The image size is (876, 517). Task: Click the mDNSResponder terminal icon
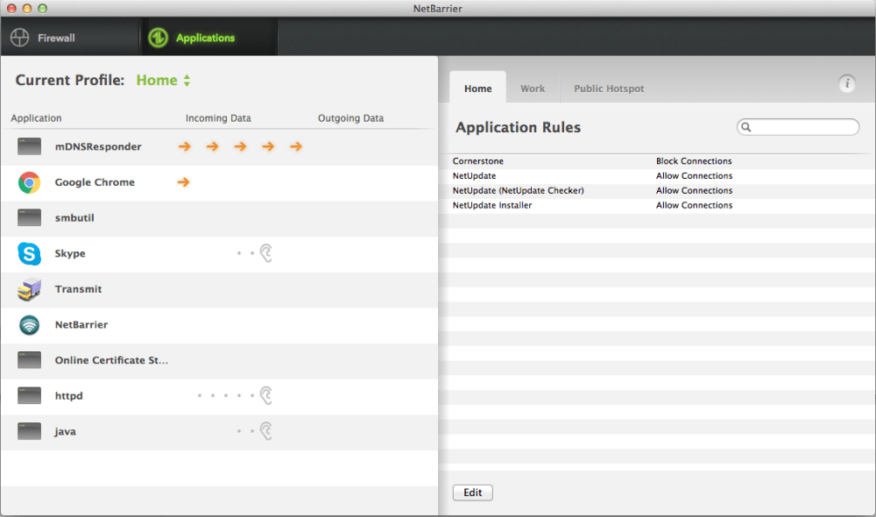click(29, 146)
